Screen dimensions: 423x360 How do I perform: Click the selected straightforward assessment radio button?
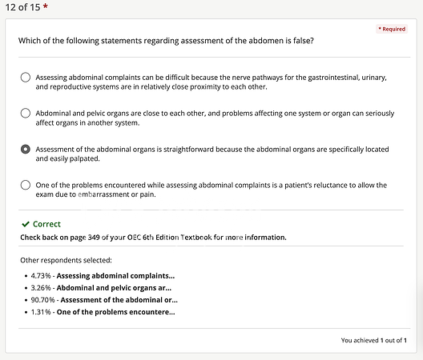pos(26,149)
